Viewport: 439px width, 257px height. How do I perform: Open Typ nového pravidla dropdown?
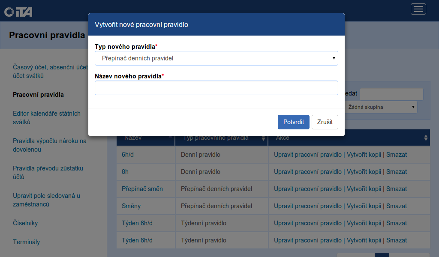(216, 58)
